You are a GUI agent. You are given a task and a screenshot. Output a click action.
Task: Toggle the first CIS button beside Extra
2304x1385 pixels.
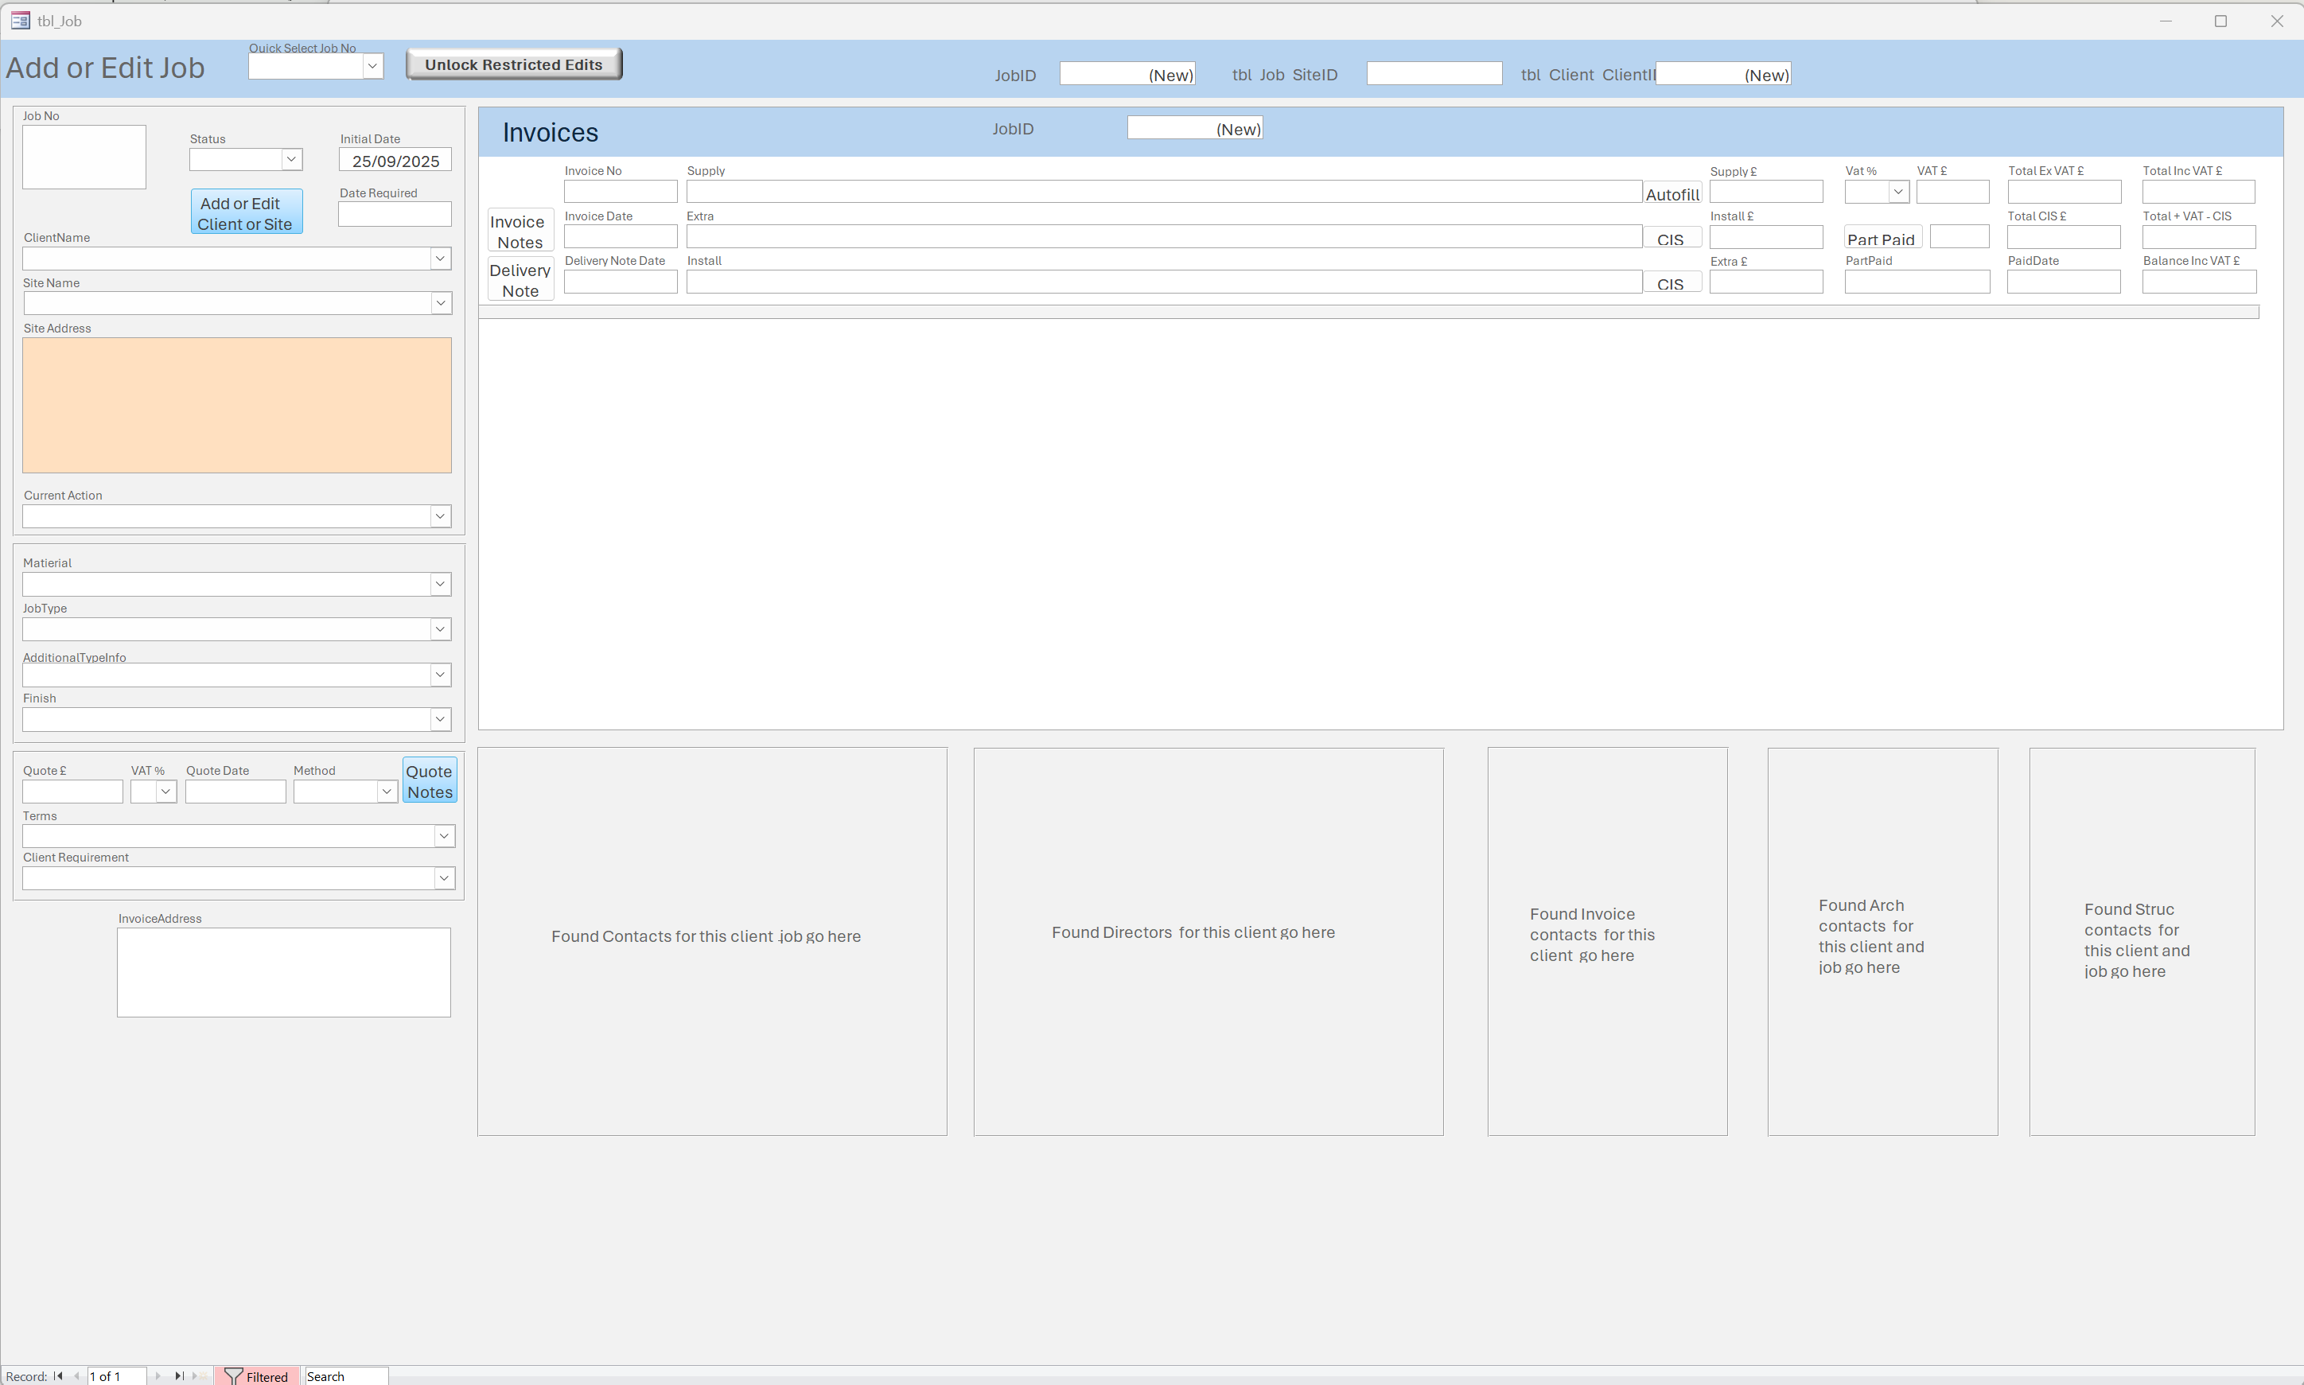click(1671, 239)
